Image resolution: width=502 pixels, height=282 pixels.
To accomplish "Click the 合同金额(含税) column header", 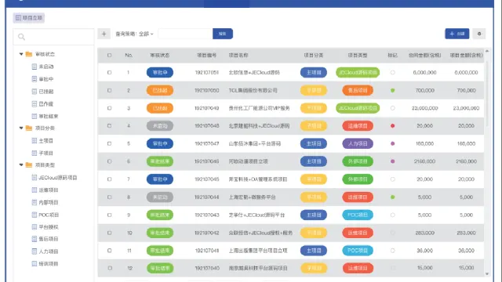I will (x=424, y=56).
